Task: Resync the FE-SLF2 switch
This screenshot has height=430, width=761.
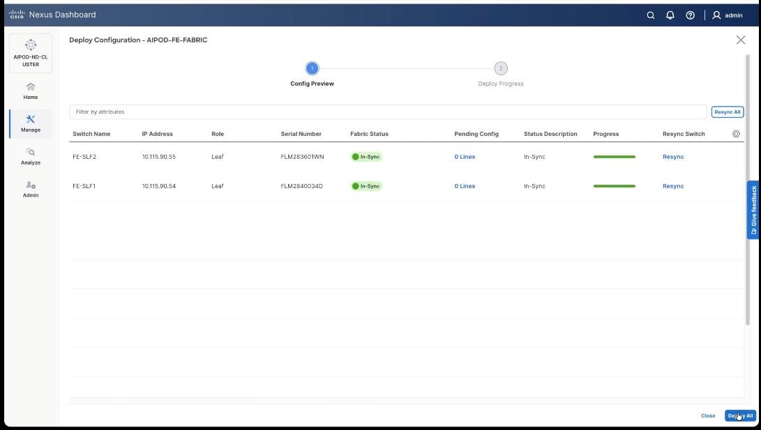Action: [672, 156]
